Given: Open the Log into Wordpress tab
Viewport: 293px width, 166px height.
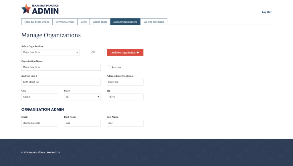Looking at the screenshot, I should click(x=154, y=22).
